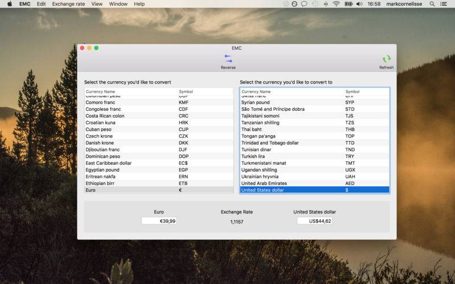Image resolution: width=455 pixels, height=284 pixels.
Task: Select Dominican peso in source list
Action: pos(159,156)
